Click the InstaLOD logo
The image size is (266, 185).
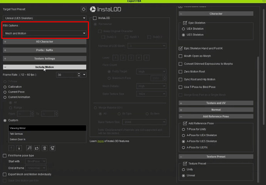(105, 9)
